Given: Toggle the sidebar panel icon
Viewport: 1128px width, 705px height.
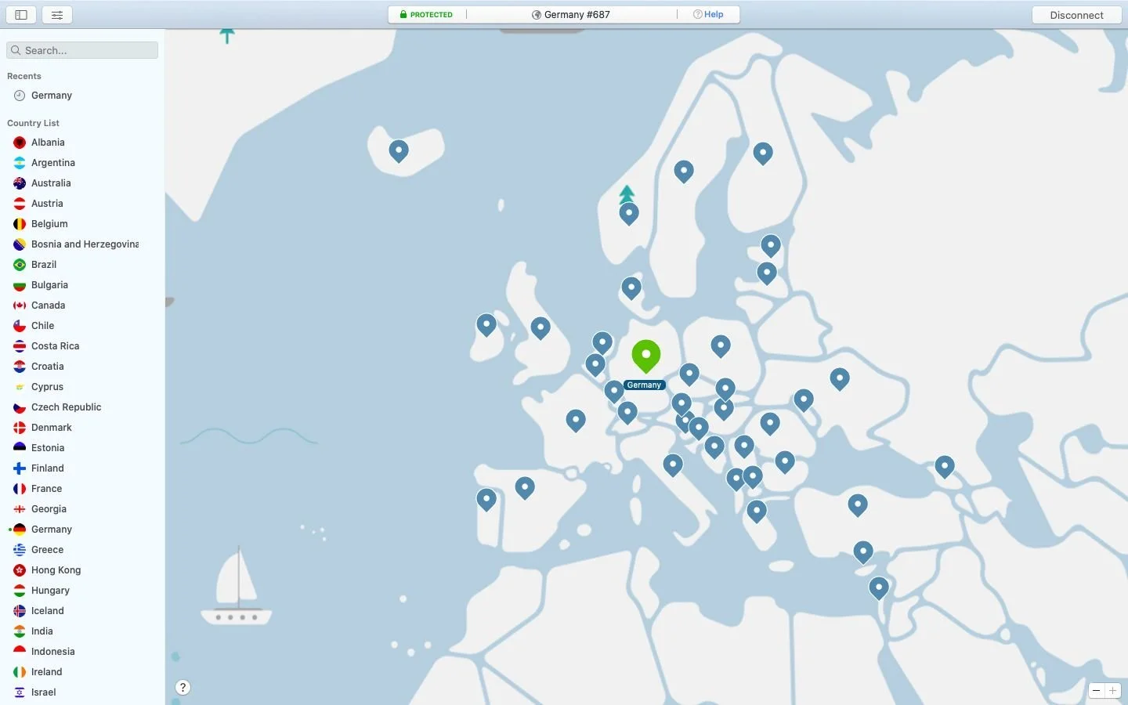Looking at the screenshot, I should click(21, 15).
